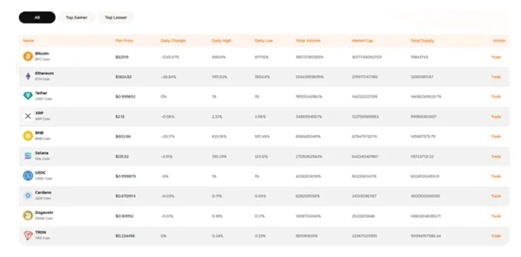The image size is (521, 257).
Task: Click the Bitcoin coin icon
Action: (x=27, y=56)
